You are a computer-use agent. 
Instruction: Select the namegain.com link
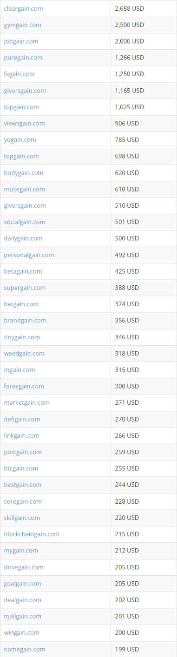25,649
